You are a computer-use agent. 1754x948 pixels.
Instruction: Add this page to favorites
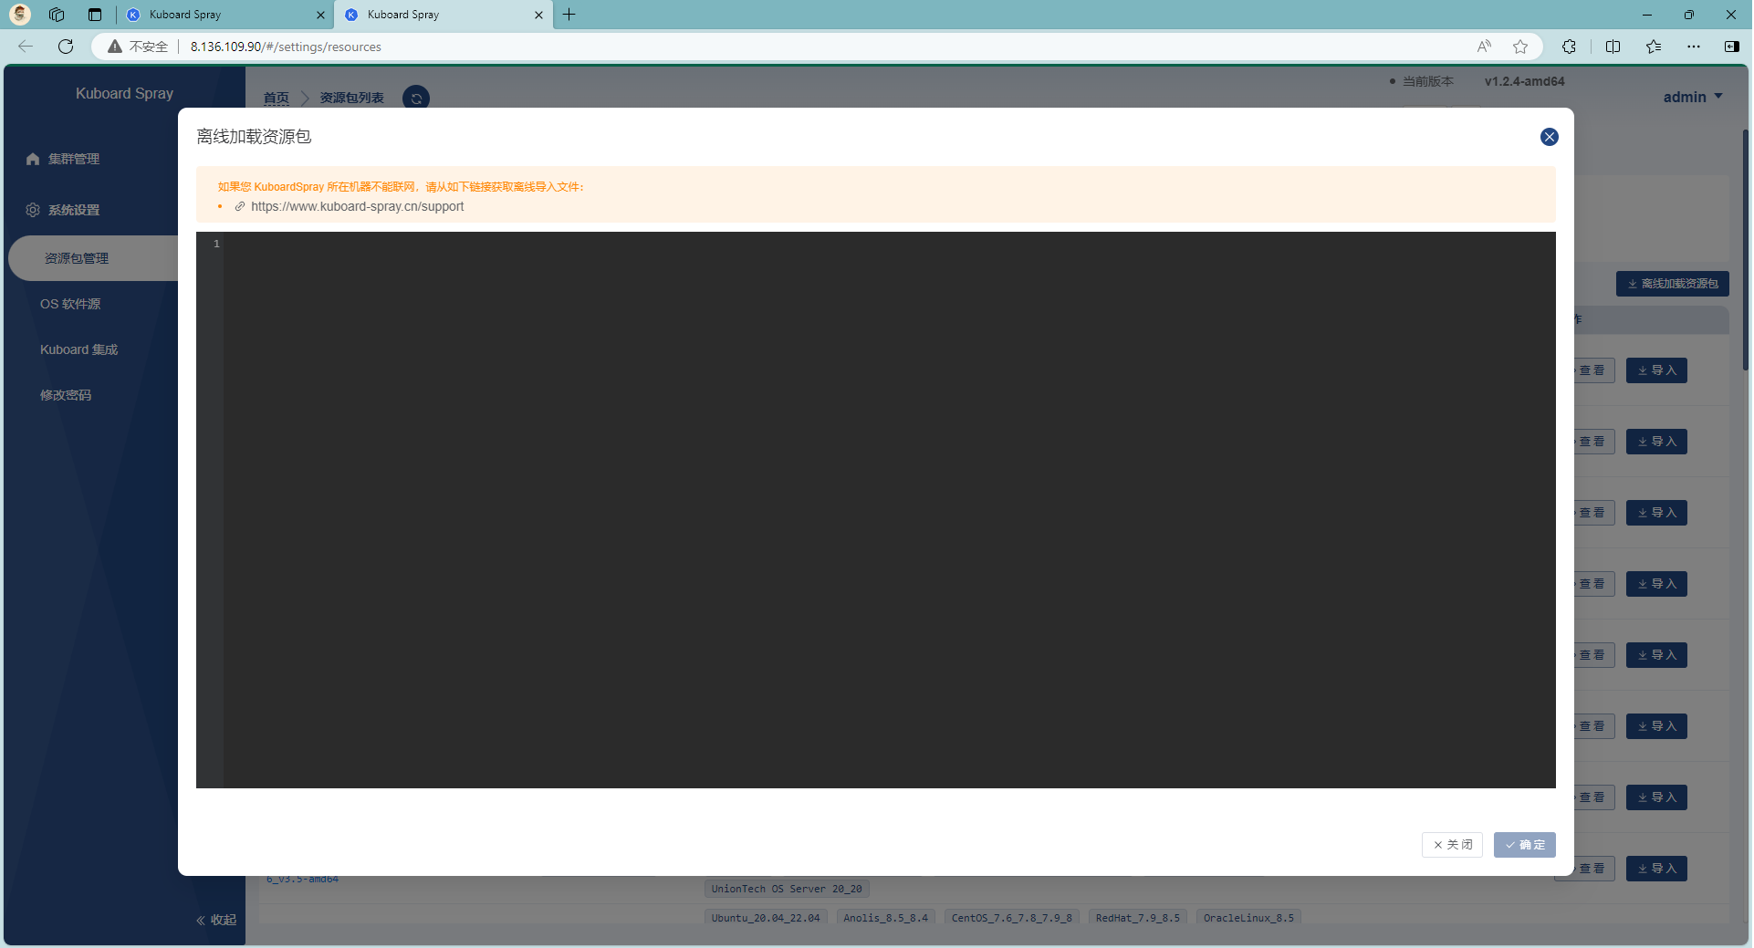point(1520,47)
